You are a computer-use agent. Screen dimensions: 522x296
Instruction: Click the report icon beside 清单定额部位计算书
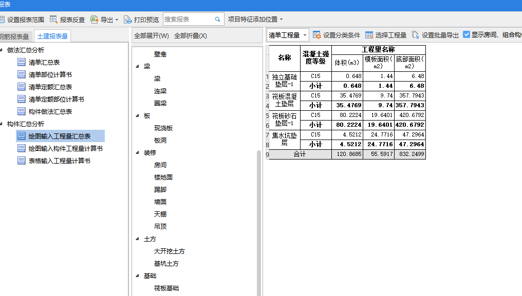point(21,99)
